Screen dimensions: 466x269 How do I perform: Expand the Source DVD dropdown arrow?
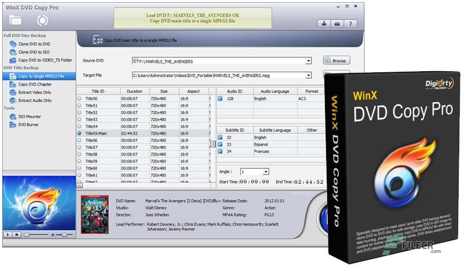pos(308,61)
